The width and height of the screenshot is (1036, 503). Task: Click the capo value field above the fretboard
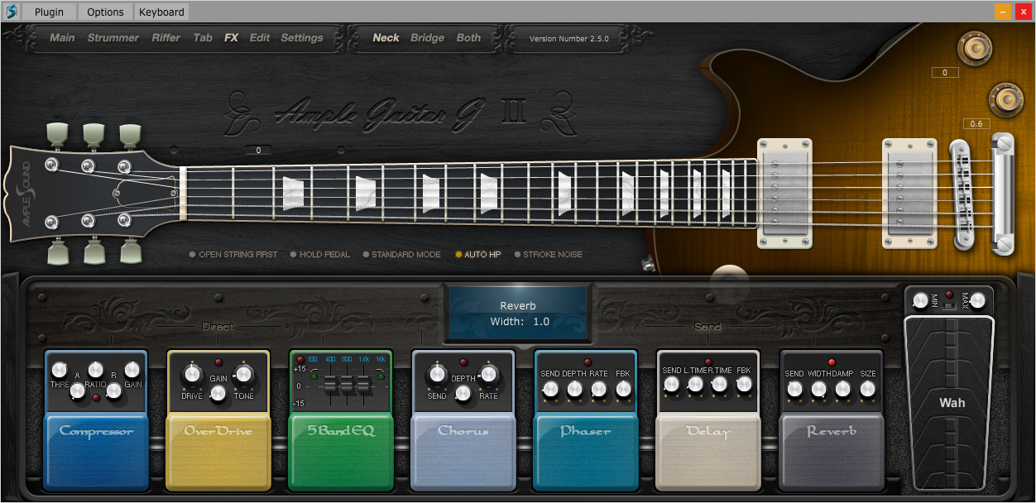click(x=259, y=151)
